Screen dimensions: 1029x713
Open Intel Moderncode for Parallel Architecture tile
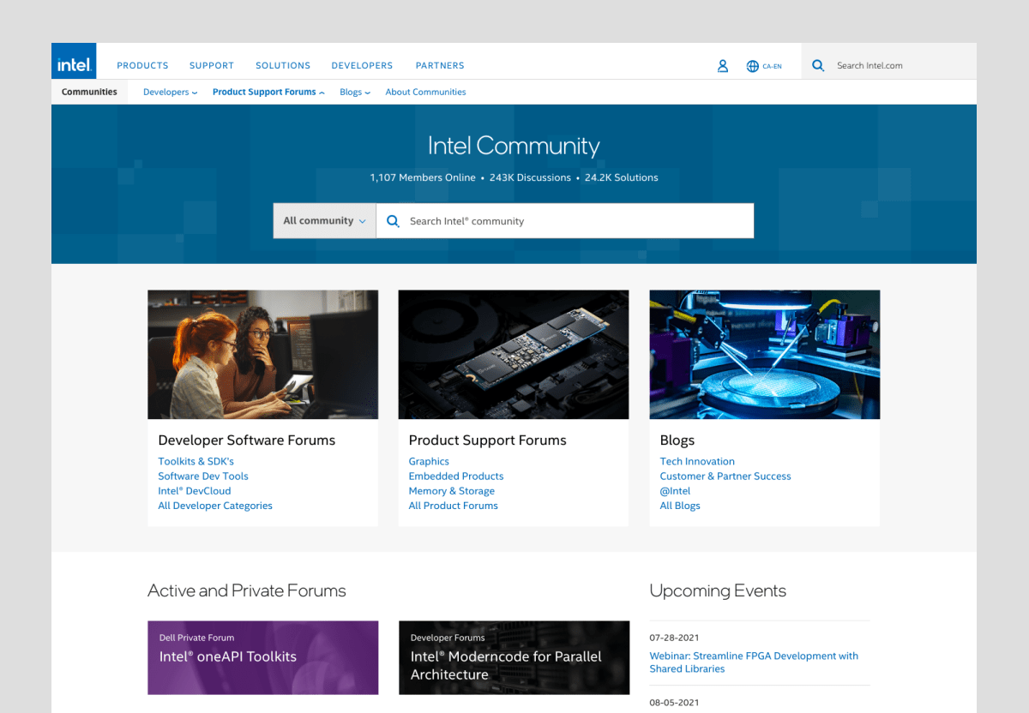(x=514, y=657)
